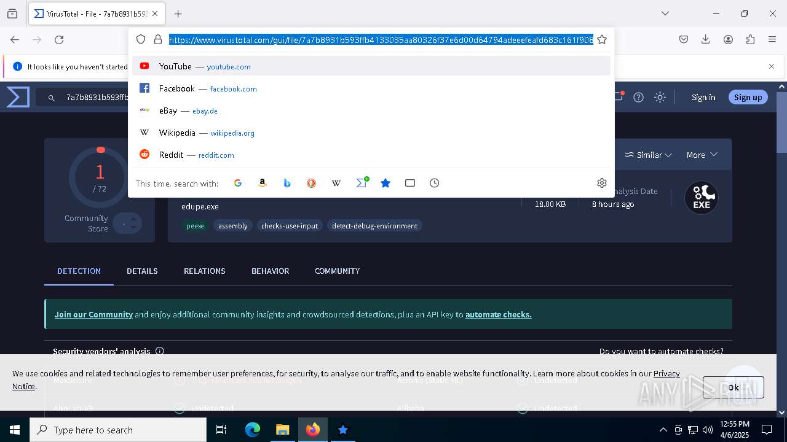The width and height of the screenshot is (787, 442).
Task: Search with Bing engine icon
Action: [287, 183]
